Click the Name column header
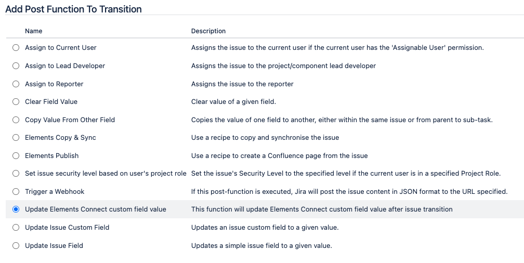 (x=34, y=31)
